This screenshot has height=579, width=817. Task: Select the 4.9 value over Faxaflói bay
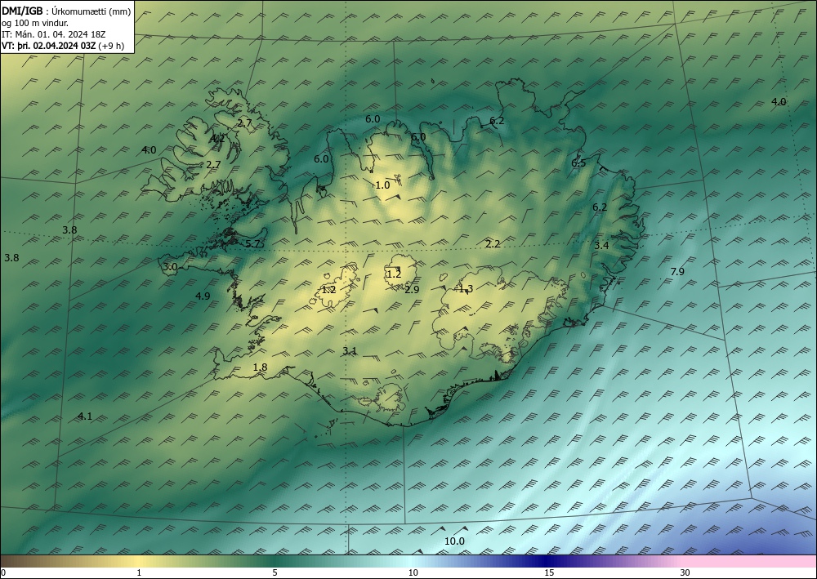[x=203, y=296]
